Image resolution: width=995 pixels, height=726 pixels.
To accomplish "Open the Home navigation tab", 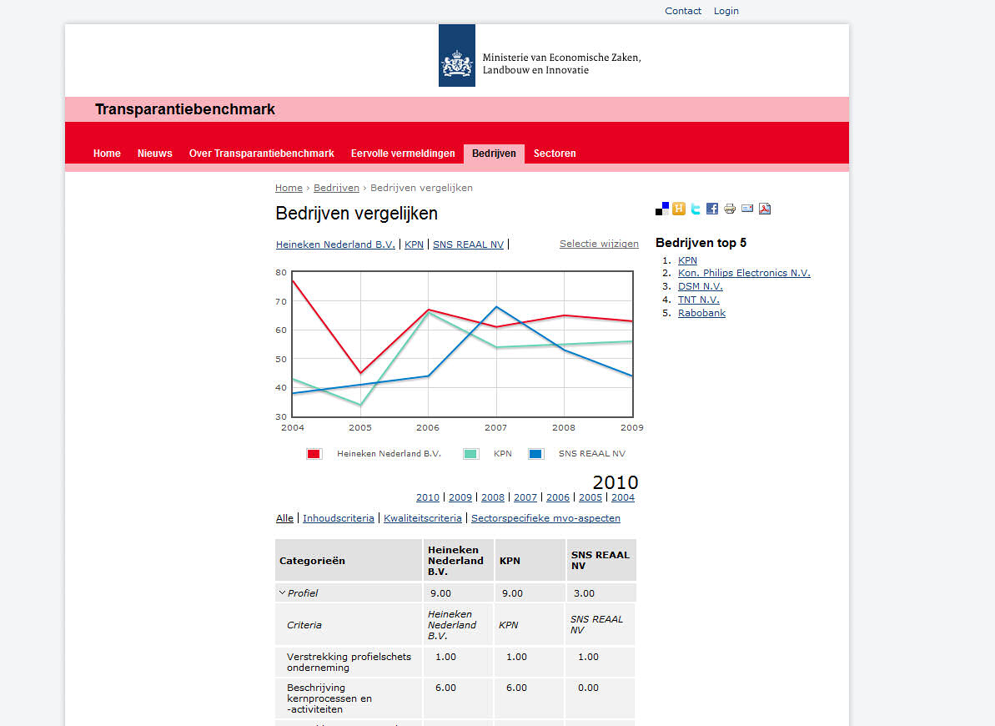I will 107,153.
